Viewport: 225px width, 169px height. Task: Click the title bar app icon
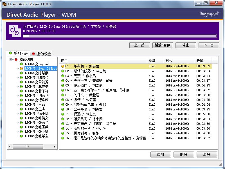point(4,4)
